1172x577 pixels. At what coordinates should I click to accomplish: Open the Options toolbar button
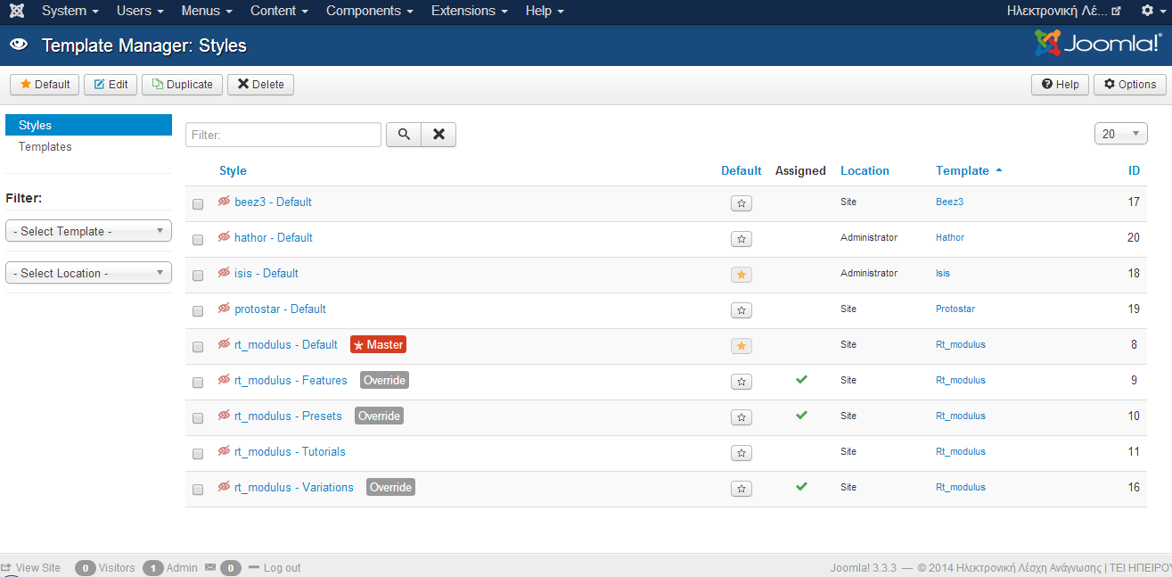(1130, 85)
